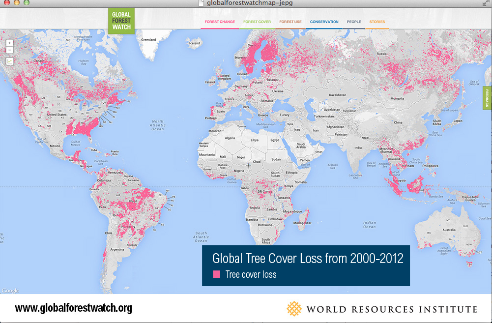Screen dimensions: 492x323
Task: Open the Forest Change tab
Action: 220,22
